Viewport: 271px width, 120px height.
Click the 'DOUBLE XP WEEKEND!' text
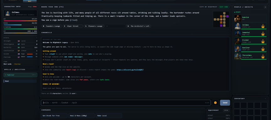tap(51, 84)
